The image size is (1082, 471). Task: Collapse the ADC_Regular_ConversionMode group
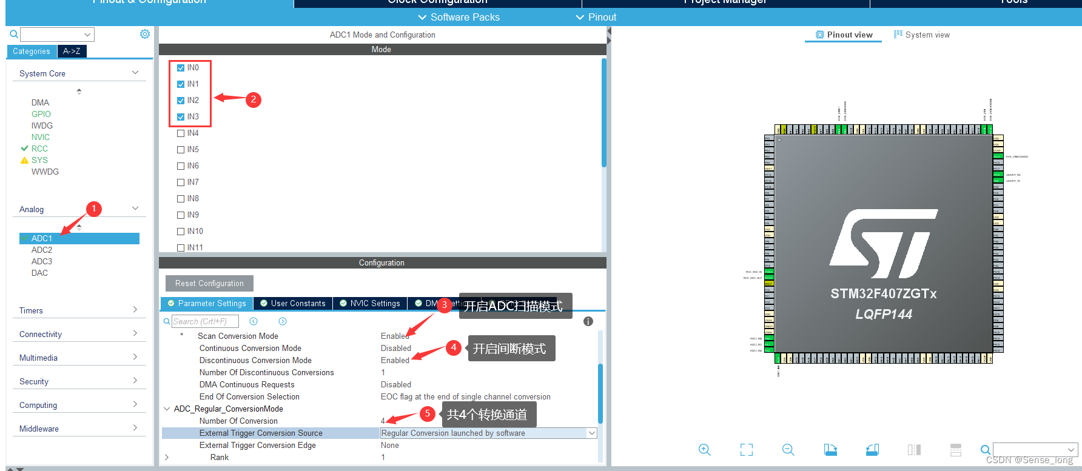(167, 409)
